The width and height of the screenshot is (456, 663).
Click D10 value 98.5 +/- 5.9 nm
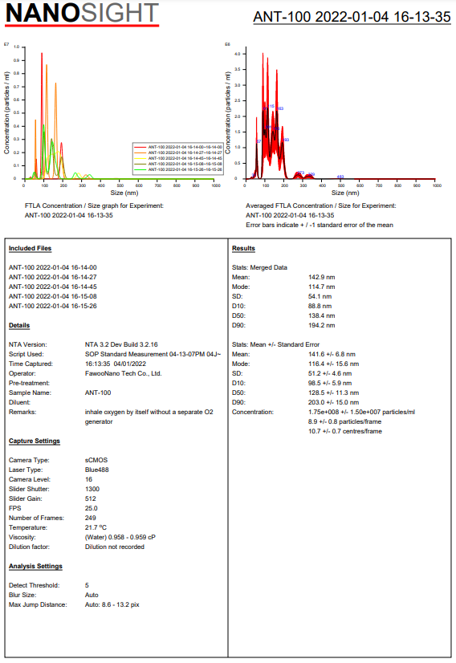click(x=330, y=383)
